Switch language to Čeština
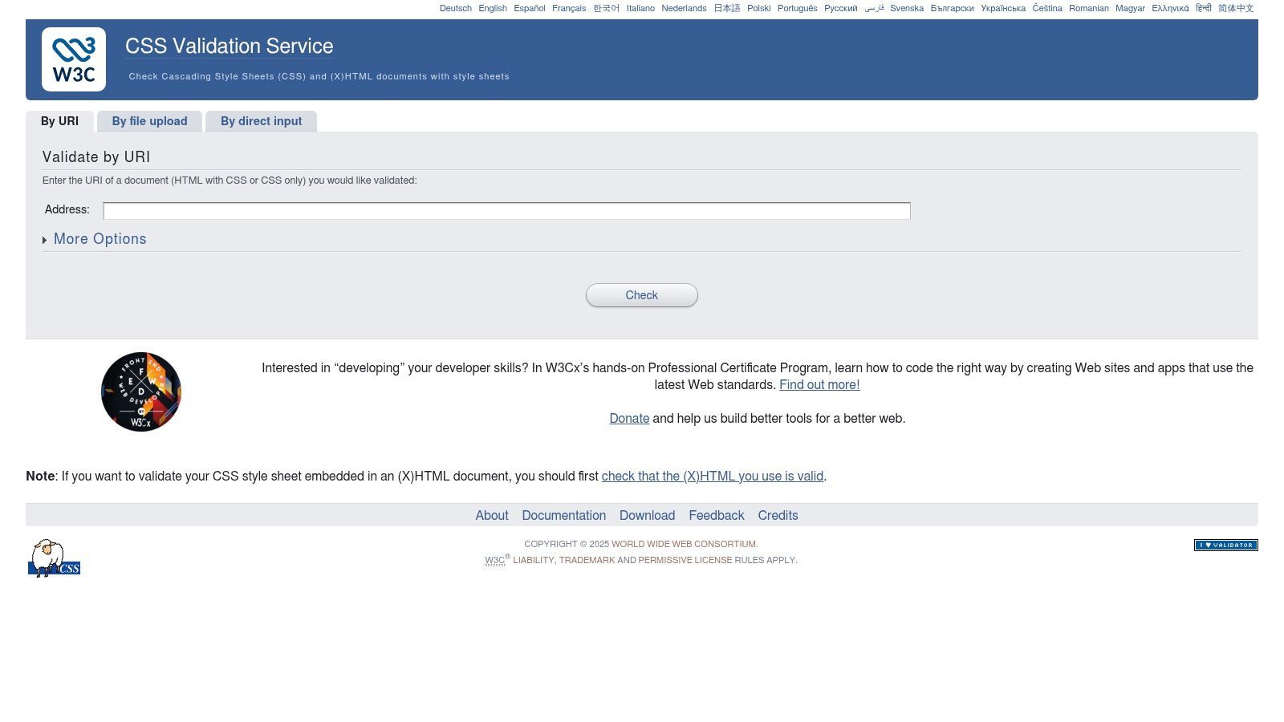 click(x=1047, y=8)
